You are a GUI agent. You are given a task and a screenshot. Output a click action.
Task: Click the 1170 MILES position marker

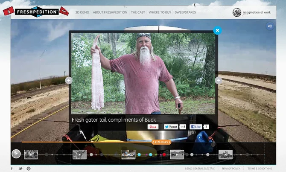(x=161, y=142)
